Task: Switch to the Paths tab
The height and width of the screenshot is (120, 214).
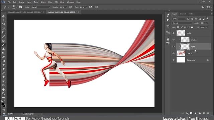Action: pyautogui.click(x=191, y=14)
